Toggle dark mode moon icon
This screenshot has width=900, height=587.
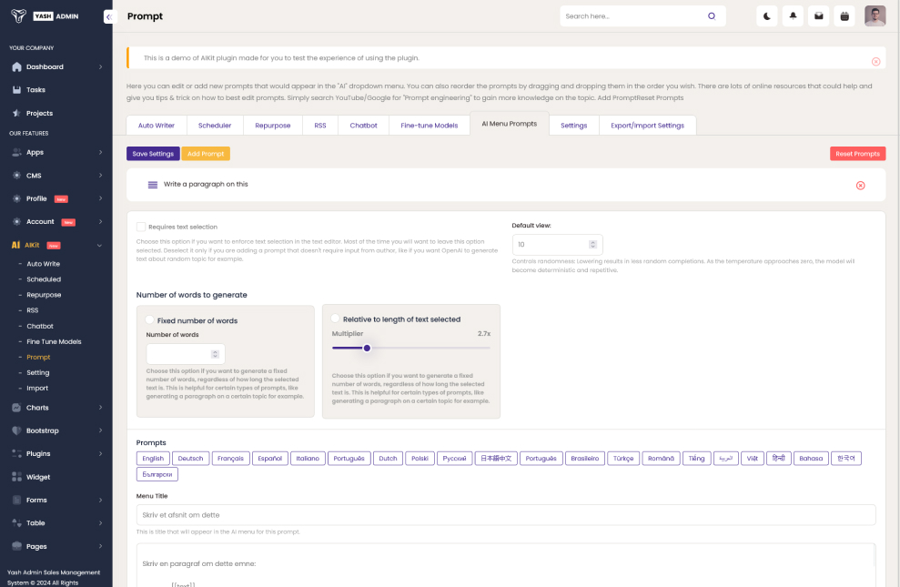[767, 16]
